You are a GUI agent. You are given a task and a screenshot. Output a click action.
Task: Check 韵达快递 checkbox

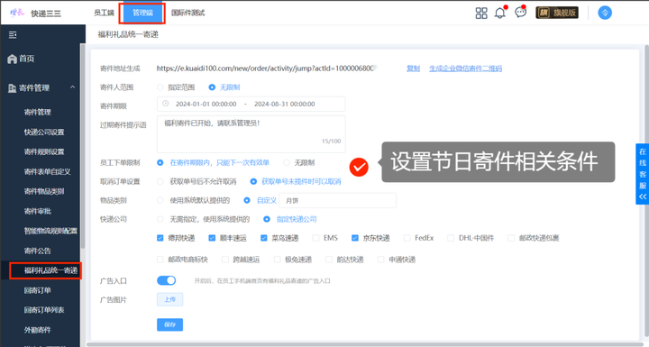tap(329, 260)
